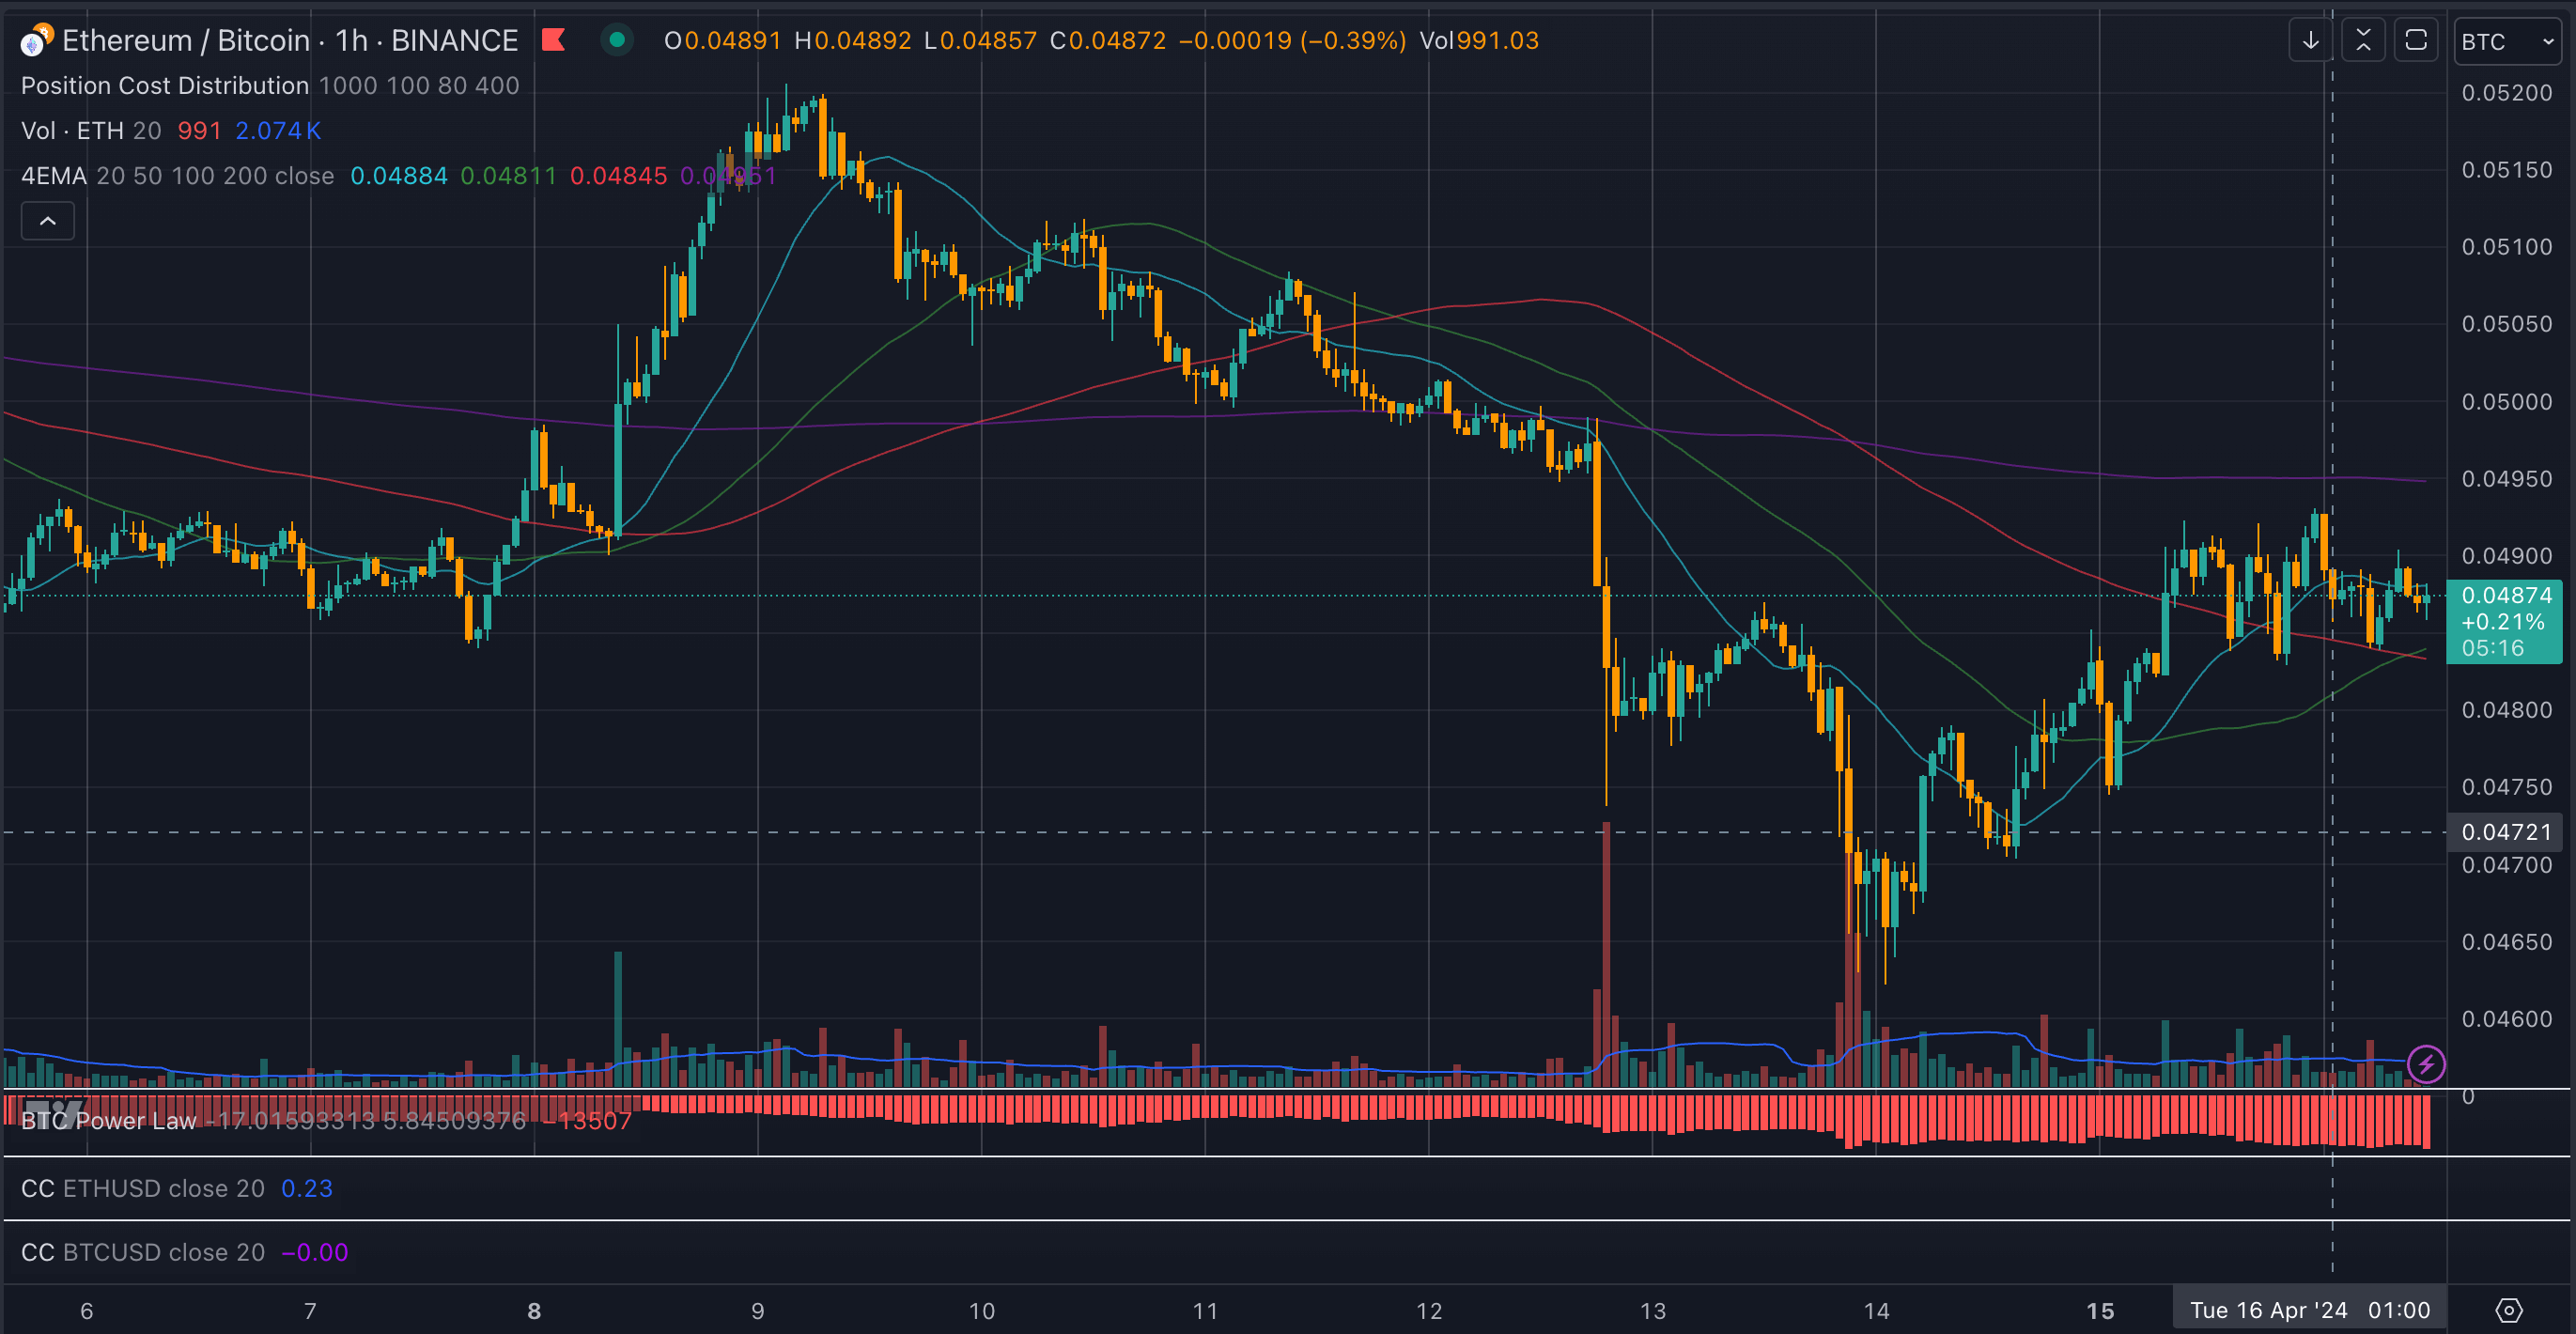The width and height of the screenshot is (2576, 1334).
Task: Click the green EMA value 0.04811
Action: coord(508,176)
